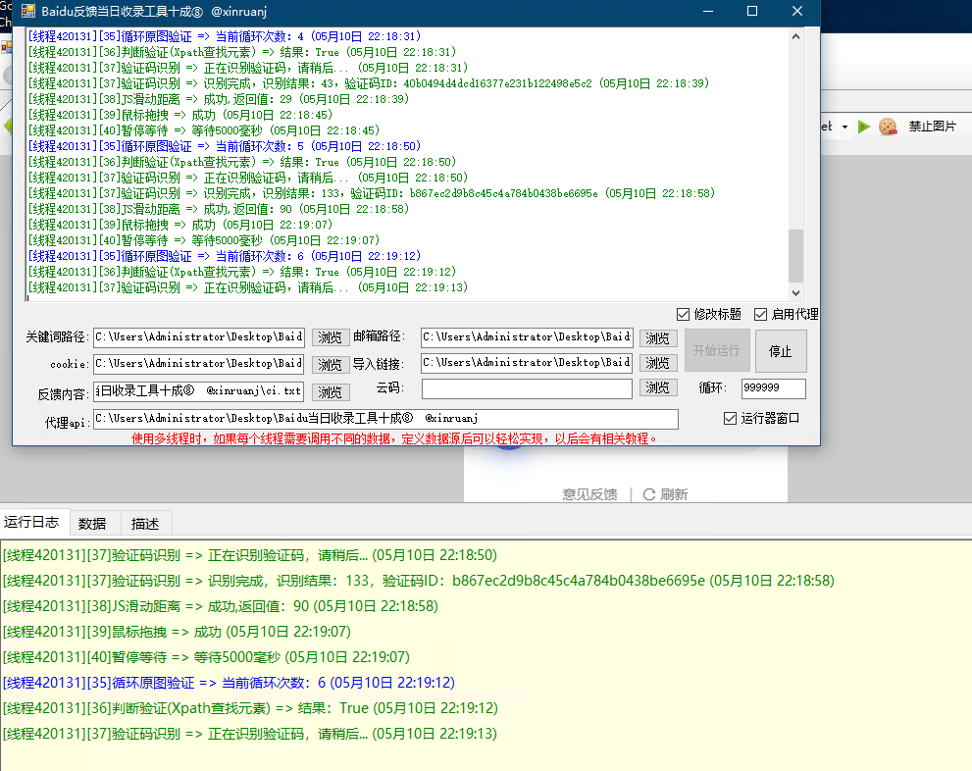Click the green play arrow in the background toolbar
The height and width of the screenshot is (771, 972).
coord(863,128)
